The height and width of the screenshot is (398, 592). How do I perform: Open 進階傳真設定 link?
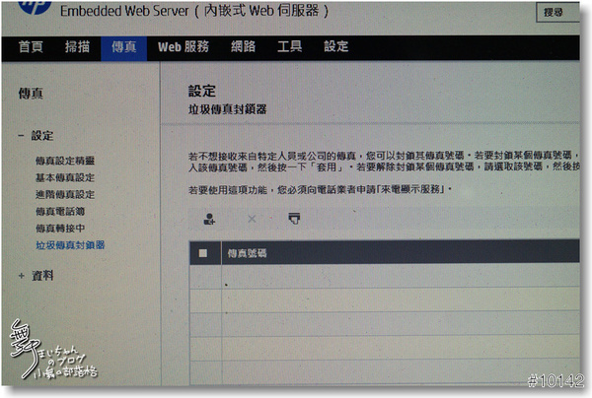pyautogui.click(x=65, y=194)
